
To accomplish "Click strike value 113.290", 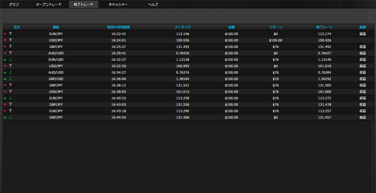I will tap(183, 111).
